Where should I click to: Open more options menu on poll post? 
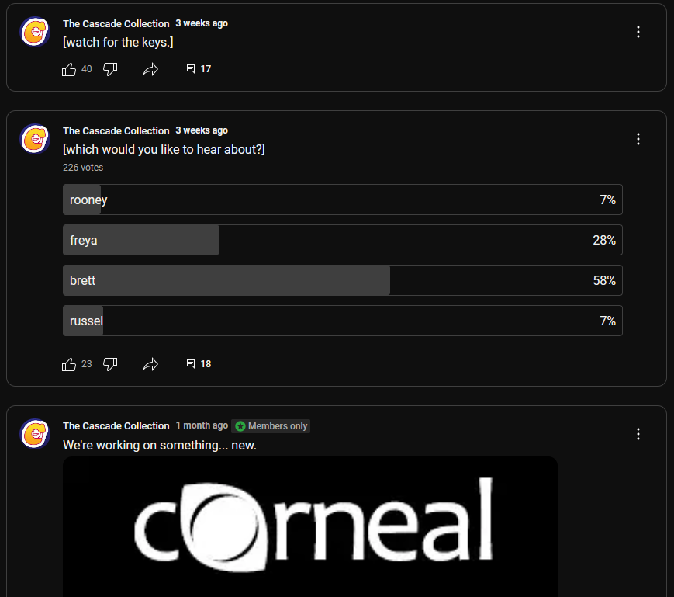[x=638, y=139]
